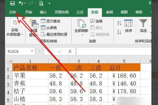Open Customize Quick Access Toolbar dropdown

(x=50, y=3)
